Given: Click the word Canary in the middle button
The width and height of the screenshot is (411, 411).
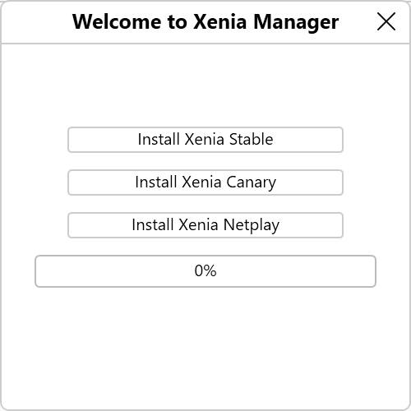Looking at the screenshot, I should (x=251, y=182).
